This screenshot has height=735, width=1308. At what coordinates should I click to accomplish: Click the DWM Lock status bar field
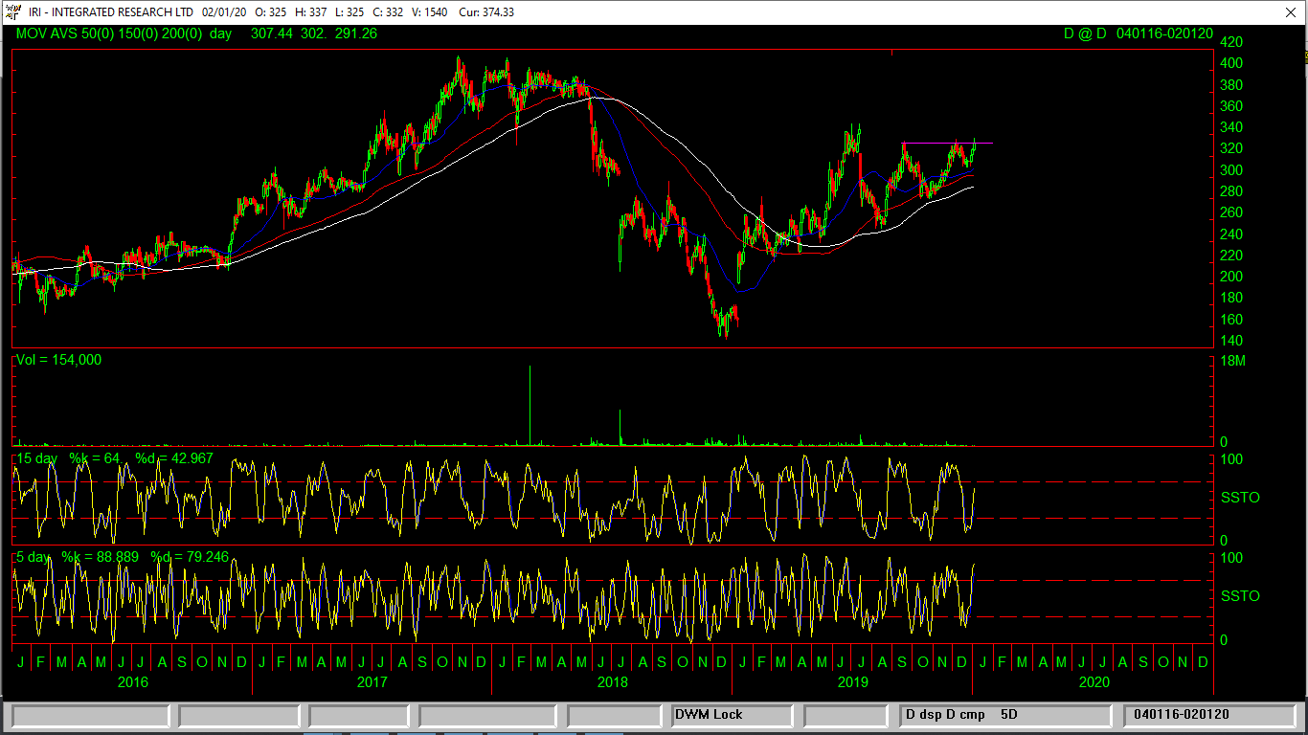click(733, 715)
